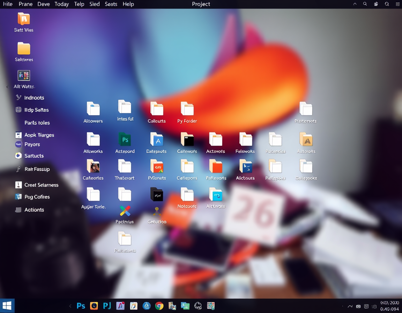Open the Today menu
The image size is (402, 313).
[x=61, y=4]
